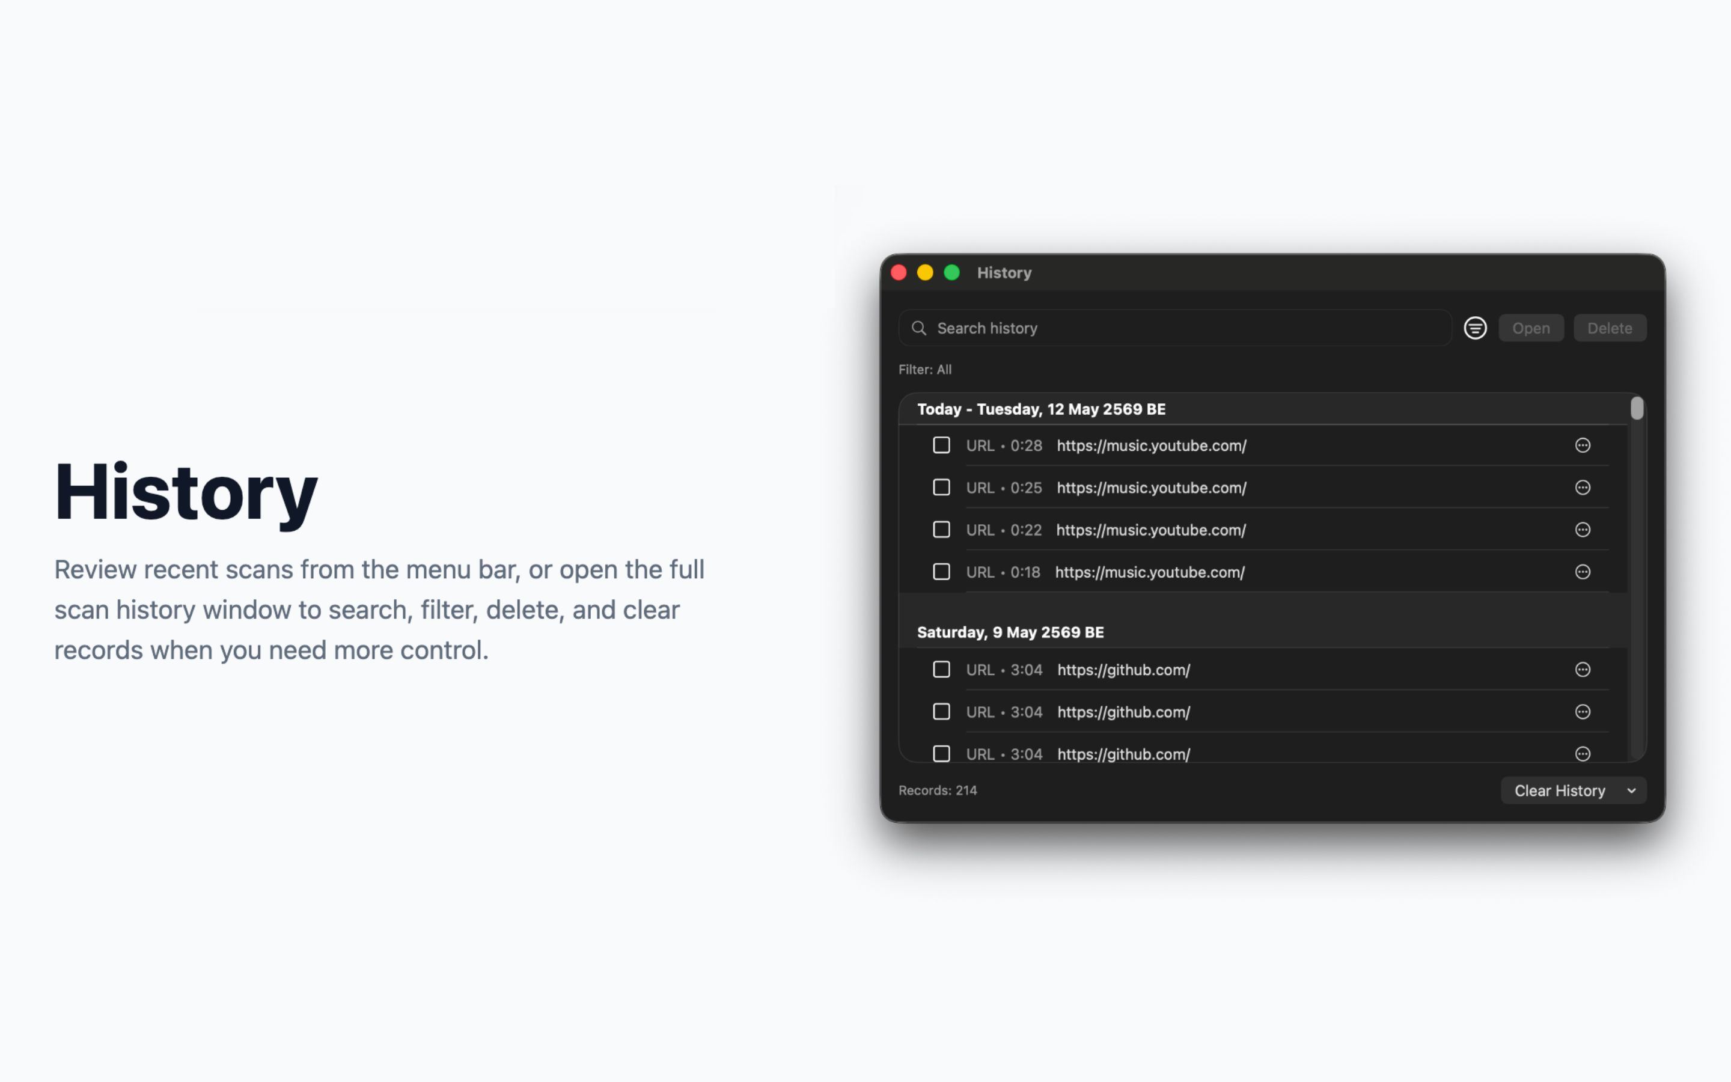The height and width of the screenshot is (1082, 1731).
Task: Check the bottom github.com record checkbox
Action: tap(941, 754)
